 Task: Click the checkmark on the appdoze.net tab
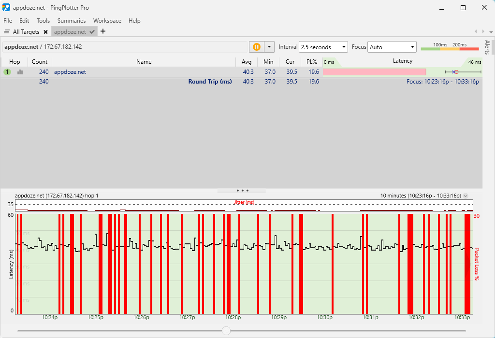(x=92, y=32)
